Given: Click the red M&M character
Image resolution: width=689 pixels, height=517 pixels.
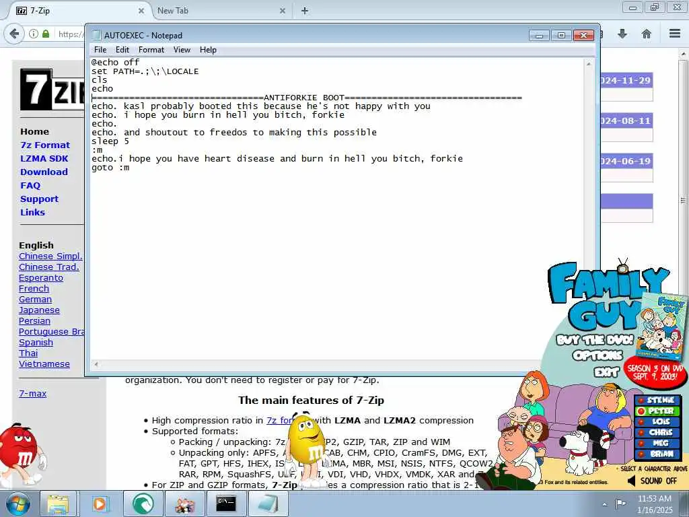Looking at the screenshot, I should click(x=21, y=455).
